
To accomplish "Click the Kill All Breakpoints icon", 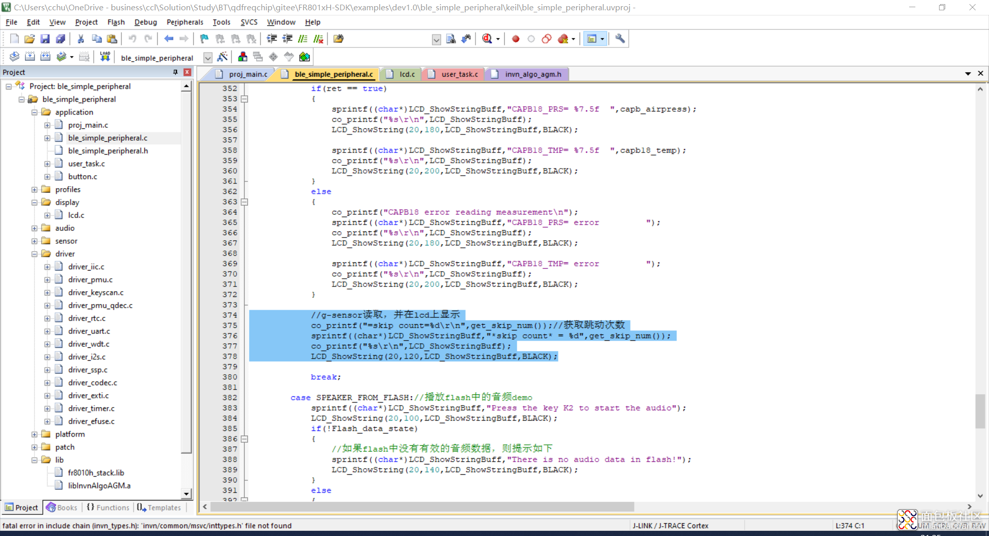I will pyautogui.click(x=563, y=39).
